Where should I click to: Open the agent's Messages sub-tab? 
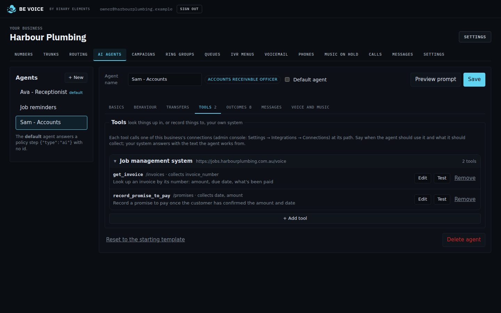(271, 107)
